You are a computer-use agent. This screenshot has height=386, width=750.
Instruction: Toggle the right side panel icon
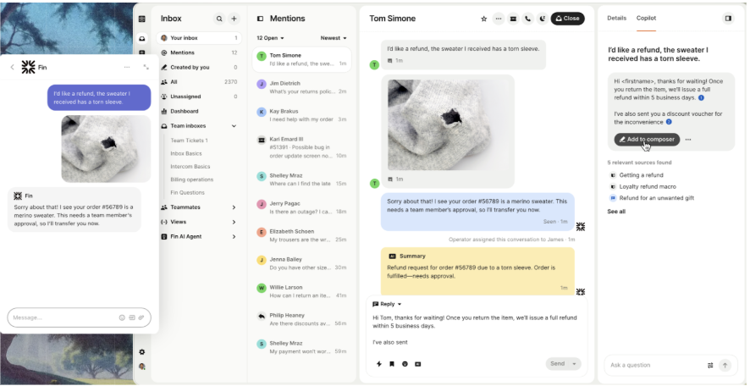[x=728, y=18]
